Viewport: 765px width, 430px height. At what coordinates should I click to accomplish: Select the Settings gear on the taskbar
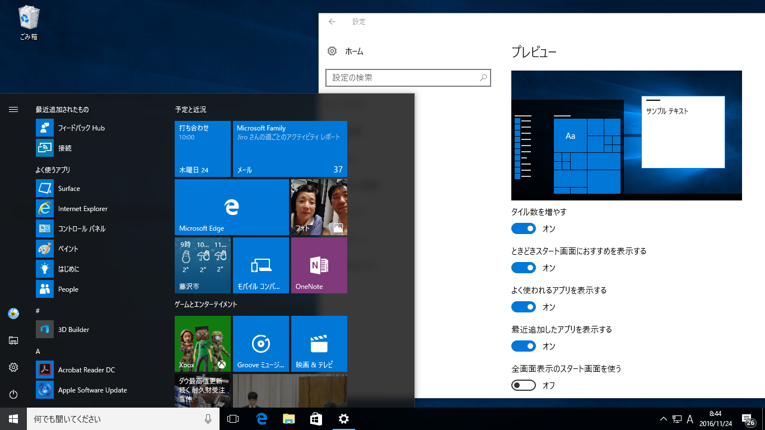point(344,419)
